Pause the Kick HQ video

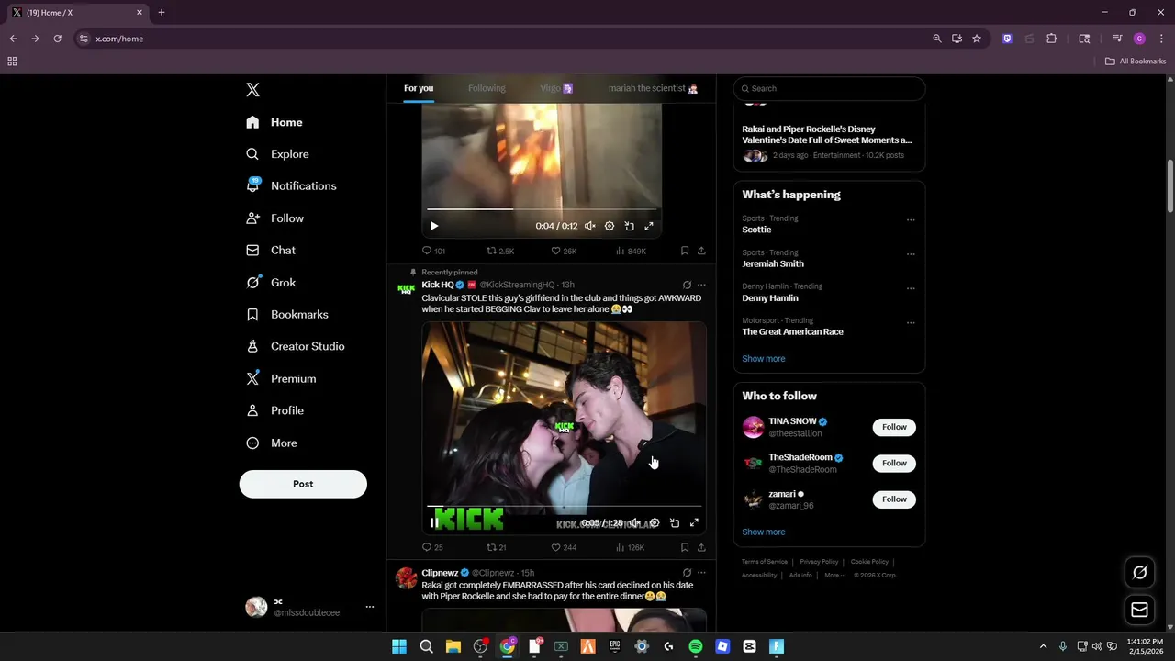[433, 523]
